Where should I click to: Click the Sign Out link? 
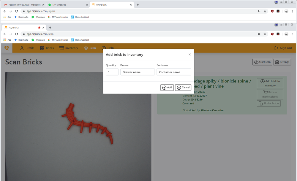[283, 48]
